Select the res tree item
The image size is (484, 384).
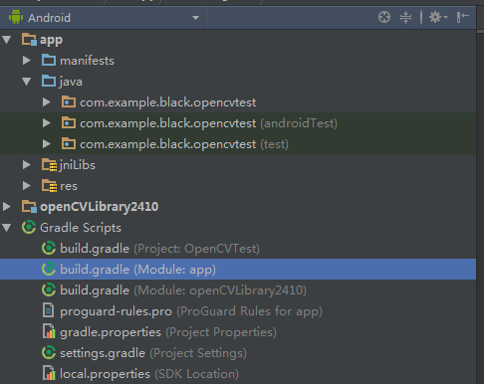pos(69,186)
